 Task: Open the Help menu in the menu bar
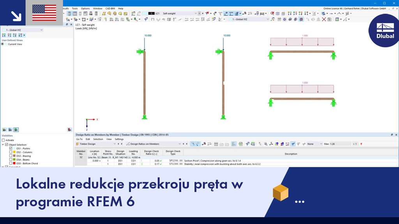pos(121,9)
